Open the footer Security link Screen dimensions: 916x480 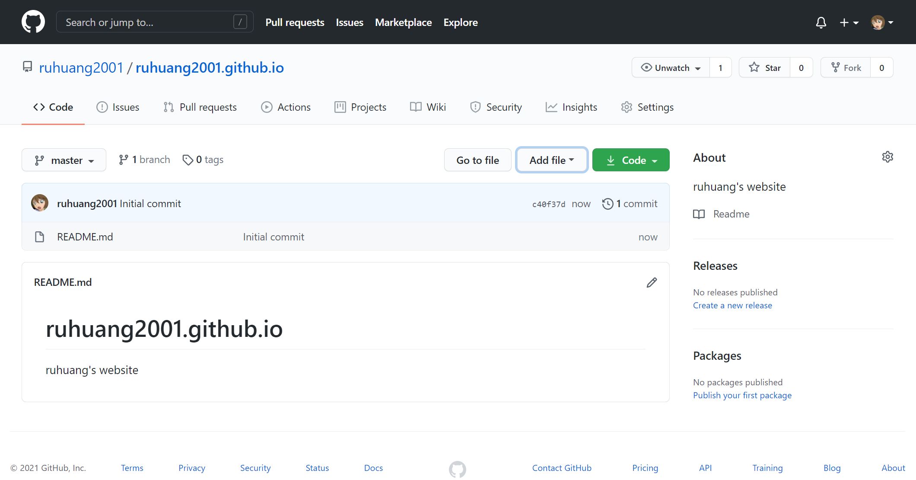(x=255, y=468)
